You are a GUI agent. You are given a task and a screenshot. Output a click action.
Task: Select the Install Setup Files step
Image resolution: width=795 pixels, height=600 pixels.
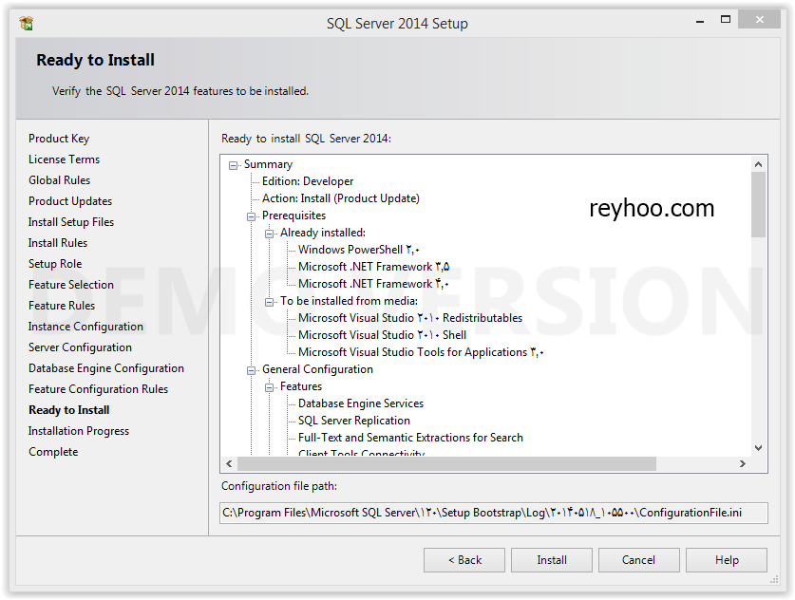[71, 222]
